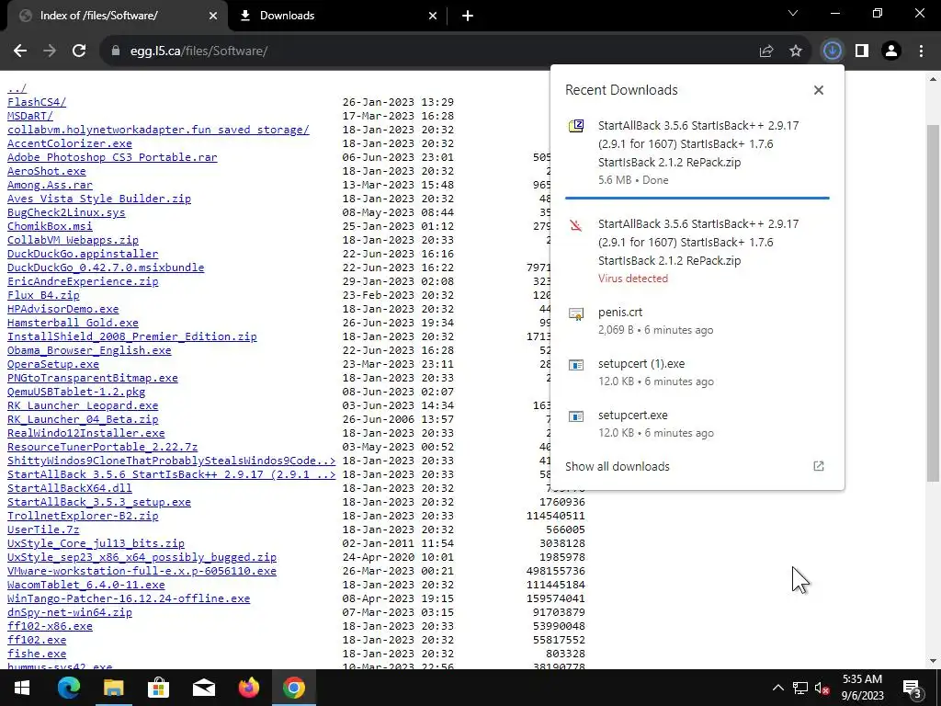Download OperaSetup.exe
The width and height of the screenshot is (941, 706).
(52, 364)
